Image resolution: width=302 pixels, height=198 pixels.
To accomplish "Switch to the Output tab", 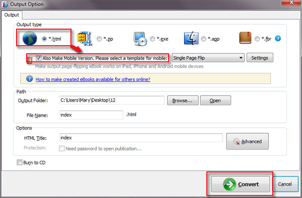I will (12, 15).
